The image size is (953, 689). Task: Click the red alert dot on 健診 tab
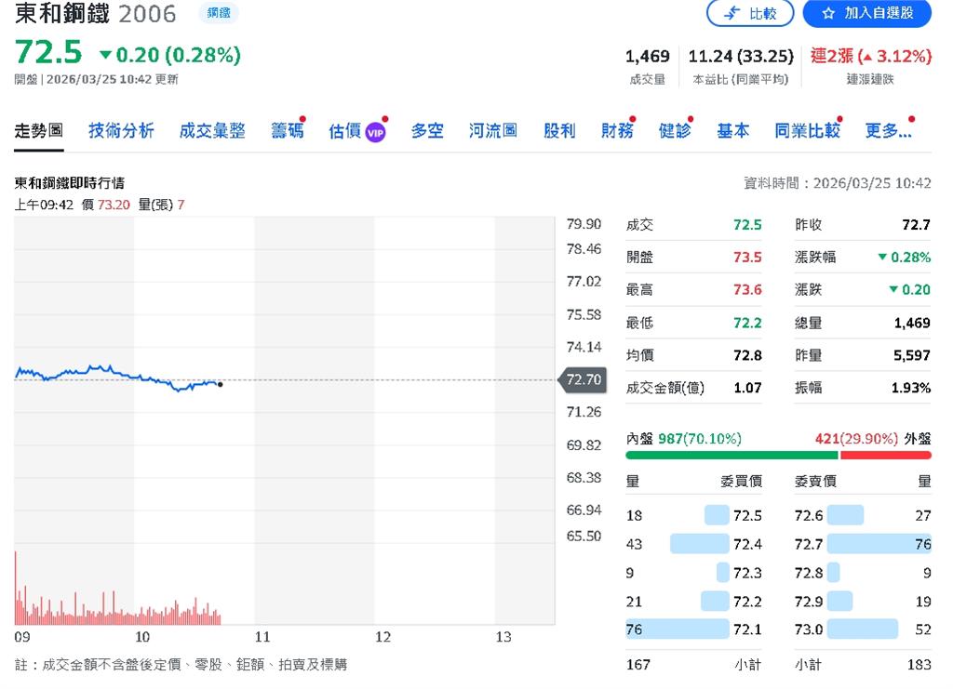click(x=692, y=116)
